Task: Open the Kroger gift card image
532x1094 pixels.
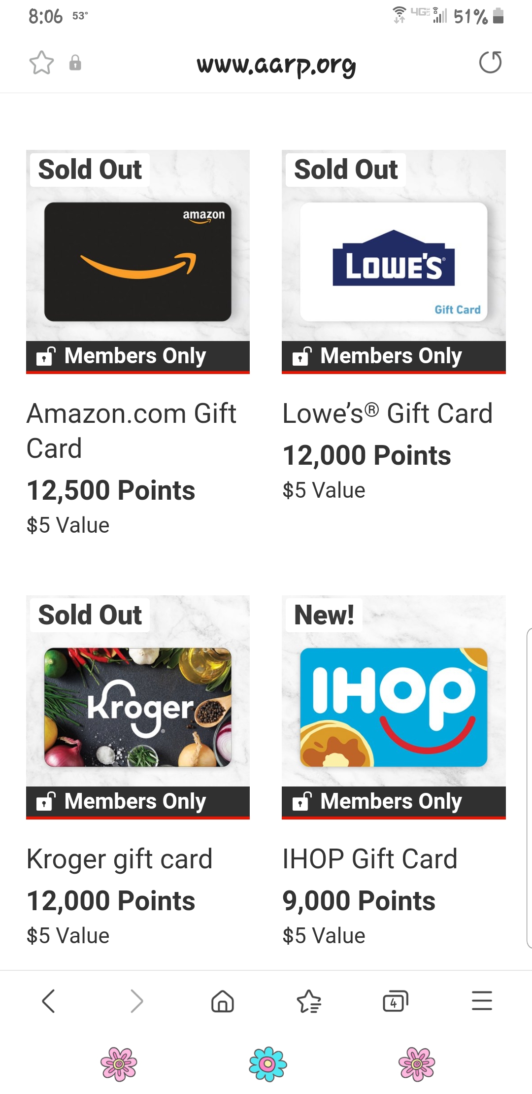Action: (138, 707)
